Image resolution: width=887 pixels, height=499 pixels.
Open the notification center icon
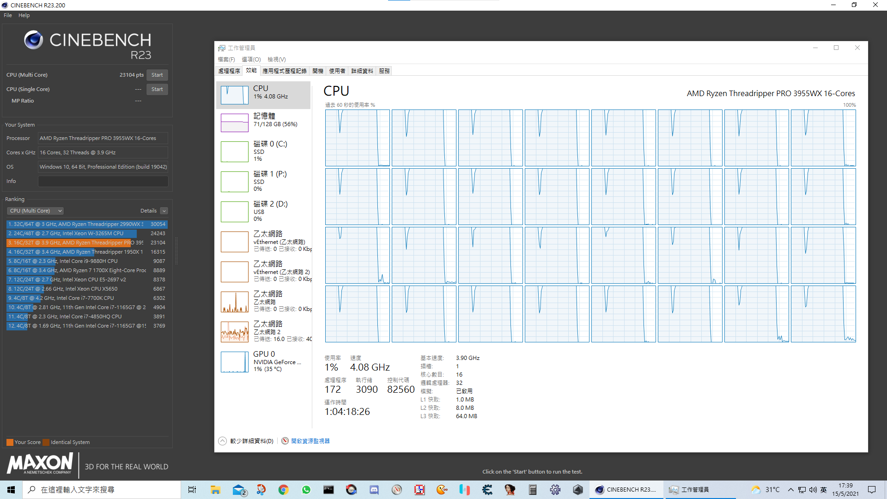coord(872,490)
